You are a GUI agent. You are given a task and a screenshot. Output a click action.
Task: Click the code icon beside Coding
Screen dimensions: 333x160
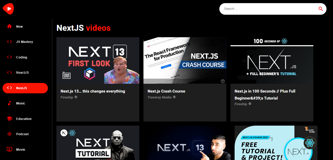[10, 57]
